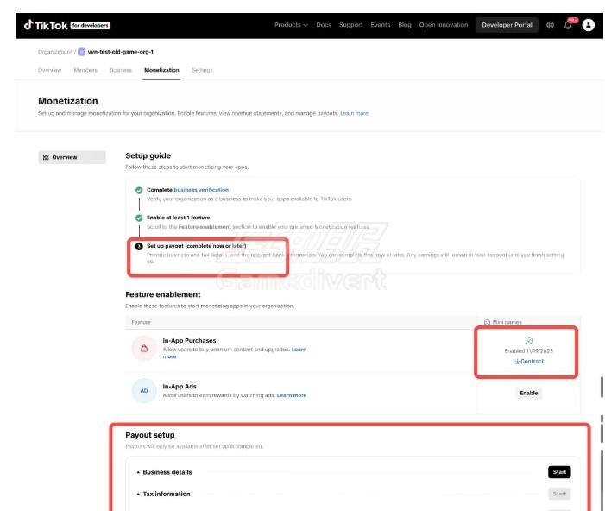
Task: Click the In-App Ads AD icon
Action: click(x=144, y=390)
